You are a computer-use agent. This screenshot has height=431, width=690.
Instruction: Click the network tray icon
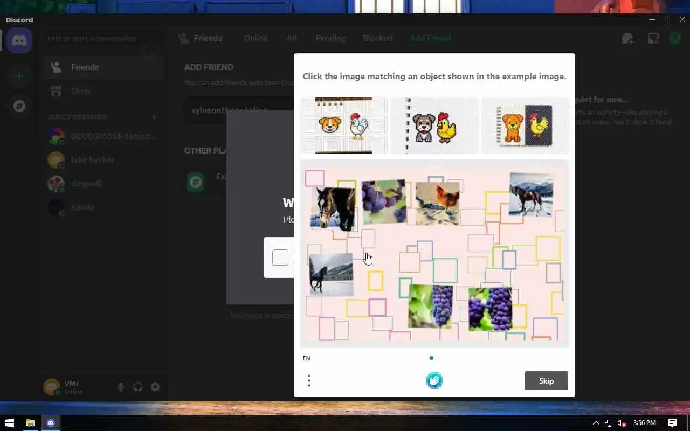pyautogui.click(x=609, y=423)
